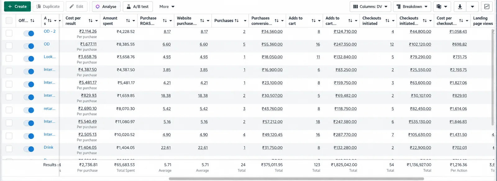The image size is (497, 181).
Task: Sort by Cost per result arrows
Action: (x=90, y=20)
